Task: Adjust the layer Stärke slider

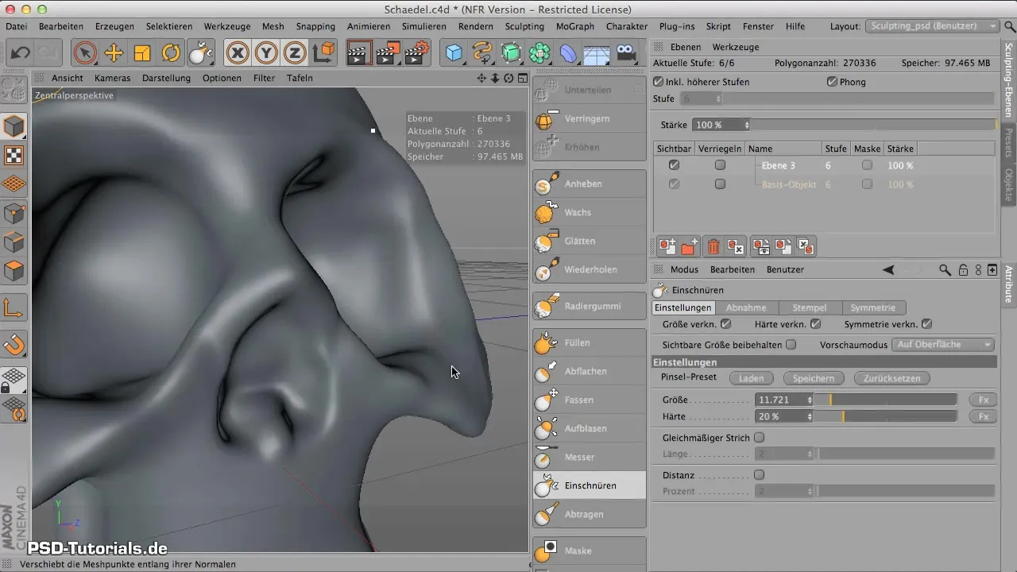Action: pos(874,125)
